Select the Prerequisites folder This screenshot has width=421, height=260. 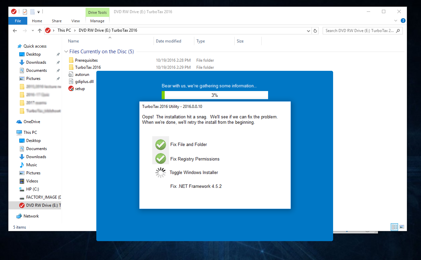(x=86, y=60)
